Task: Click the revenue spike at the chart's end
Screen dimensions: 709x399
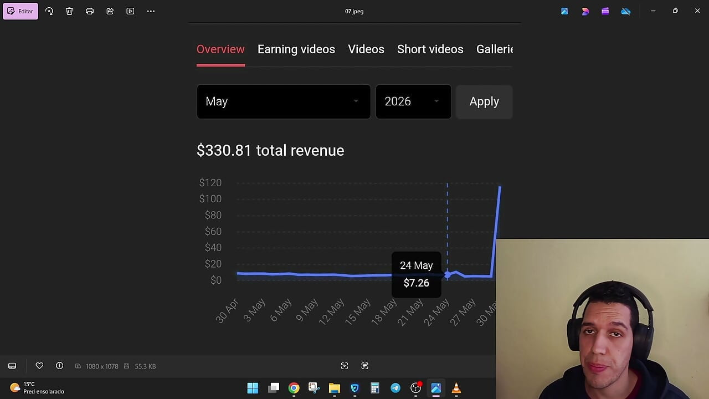Action: point(499,188)
